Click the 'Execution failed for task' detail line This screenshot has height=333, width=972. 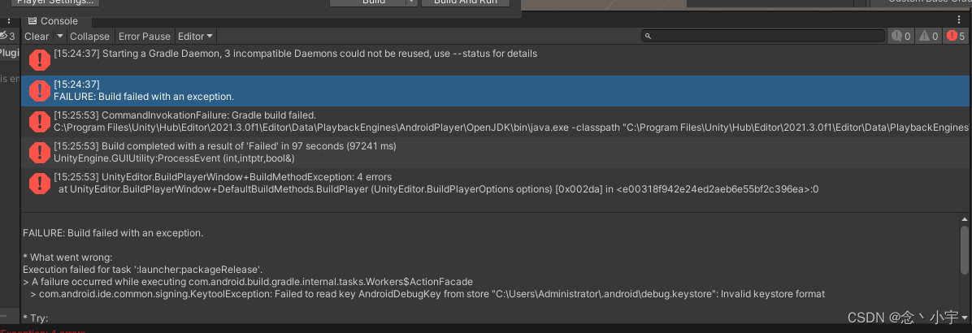tap(142, 270)
